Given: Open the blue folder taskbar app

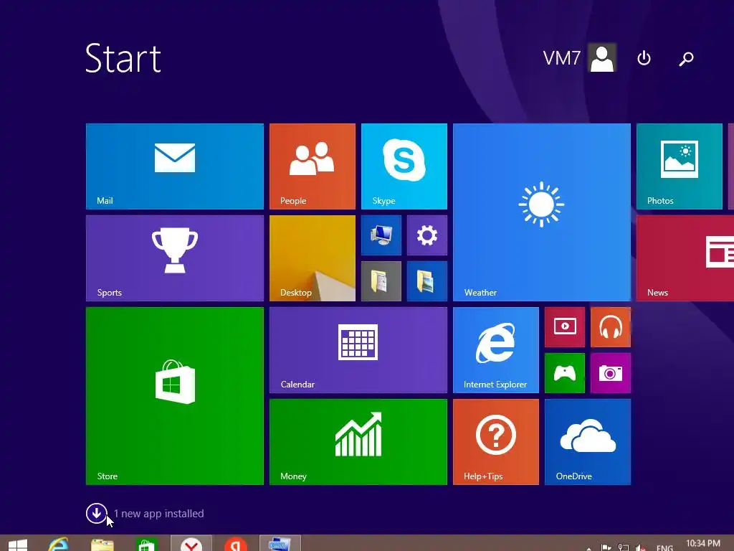Looking at the screenshot, I should tap(280, 544).
